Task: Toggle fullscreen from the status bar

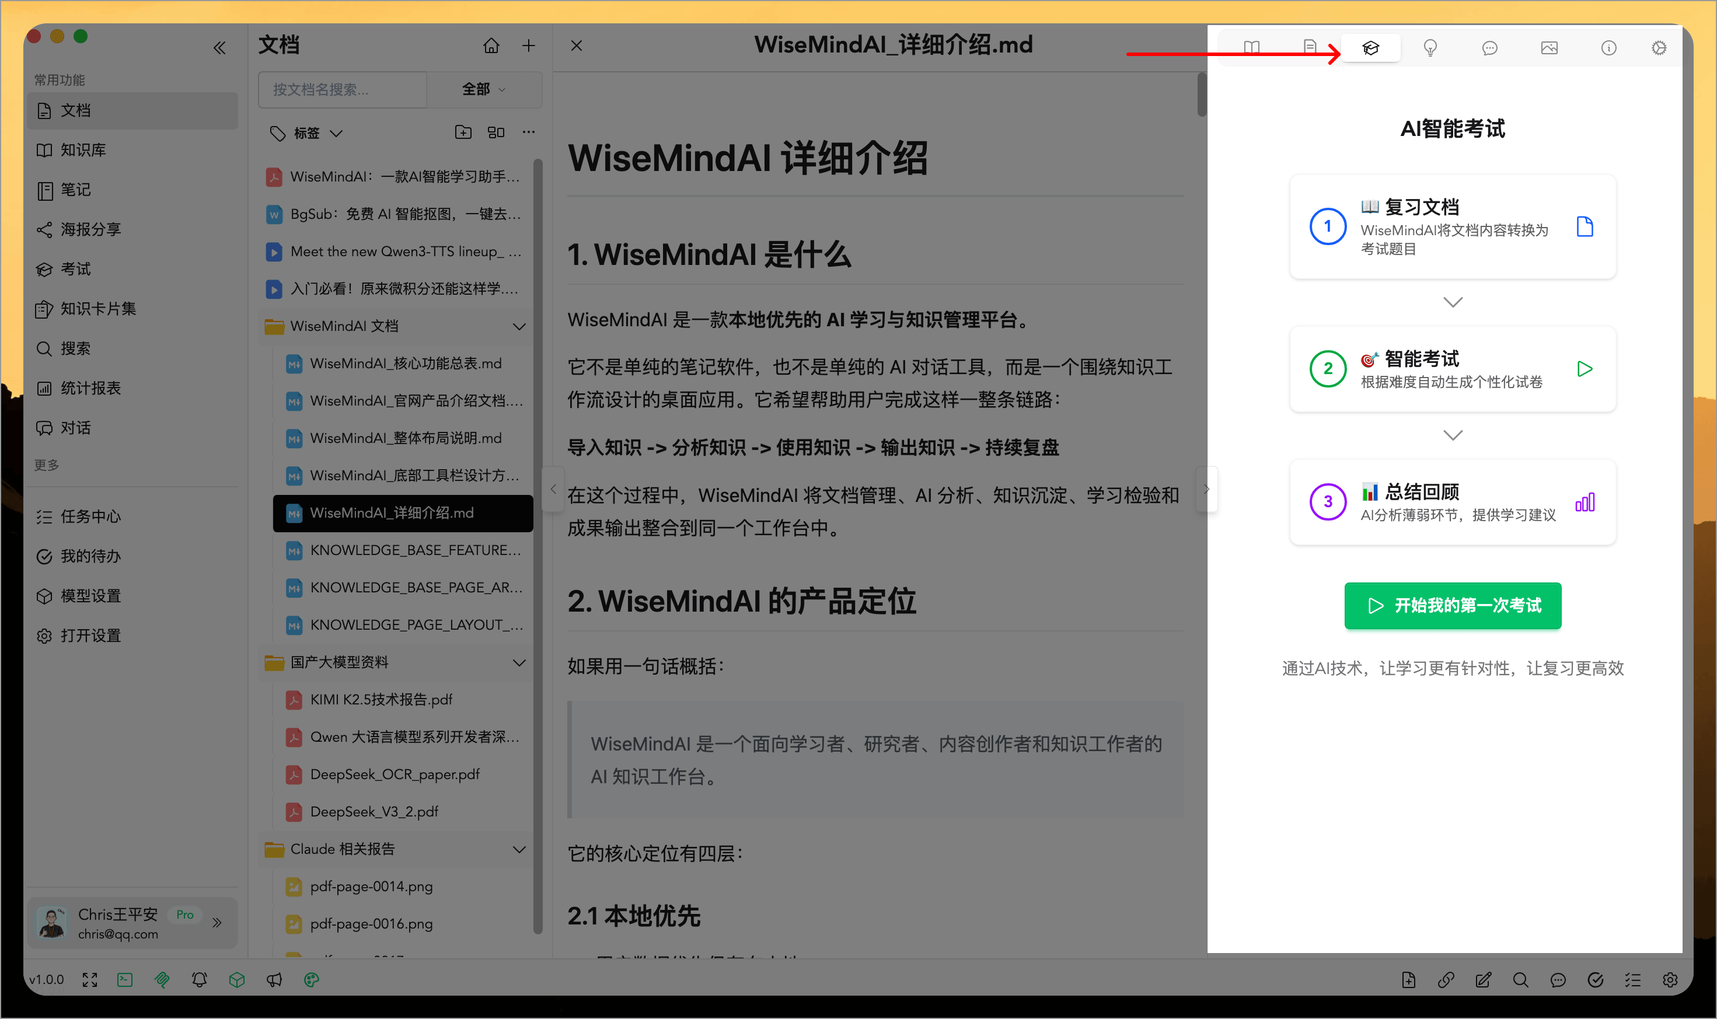Action: 90,980
